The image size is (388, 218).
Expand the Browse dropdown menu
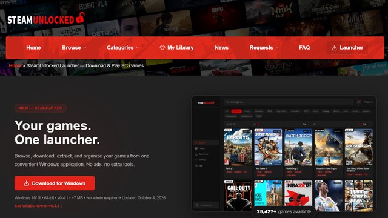[74, 48]
